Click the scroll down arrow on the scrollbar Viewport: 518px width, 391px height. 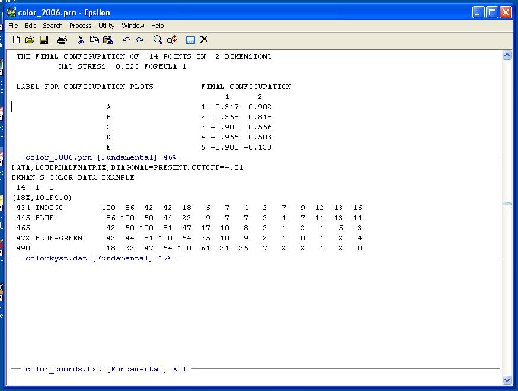[x=507, y=380]
